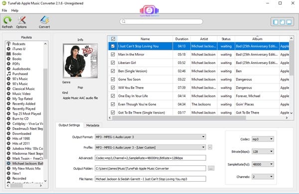Click the Recorded playlist gear icon

point(8,179)
